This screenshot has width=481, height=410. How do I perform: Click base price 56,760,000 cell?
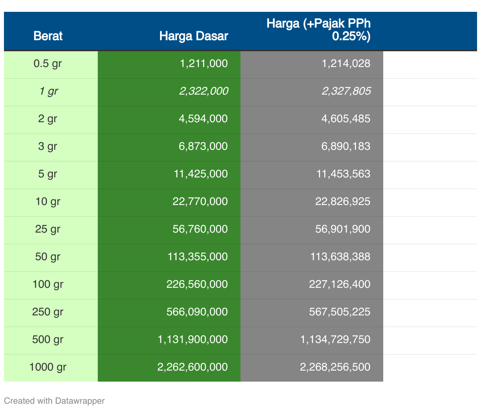click(x=200, y=229)
